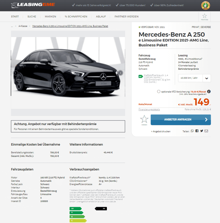The width and height of the screenshot is (220, 223).
Task: Click the 4500,- € Umweltbonus text
Action: (x=190, y=59)
